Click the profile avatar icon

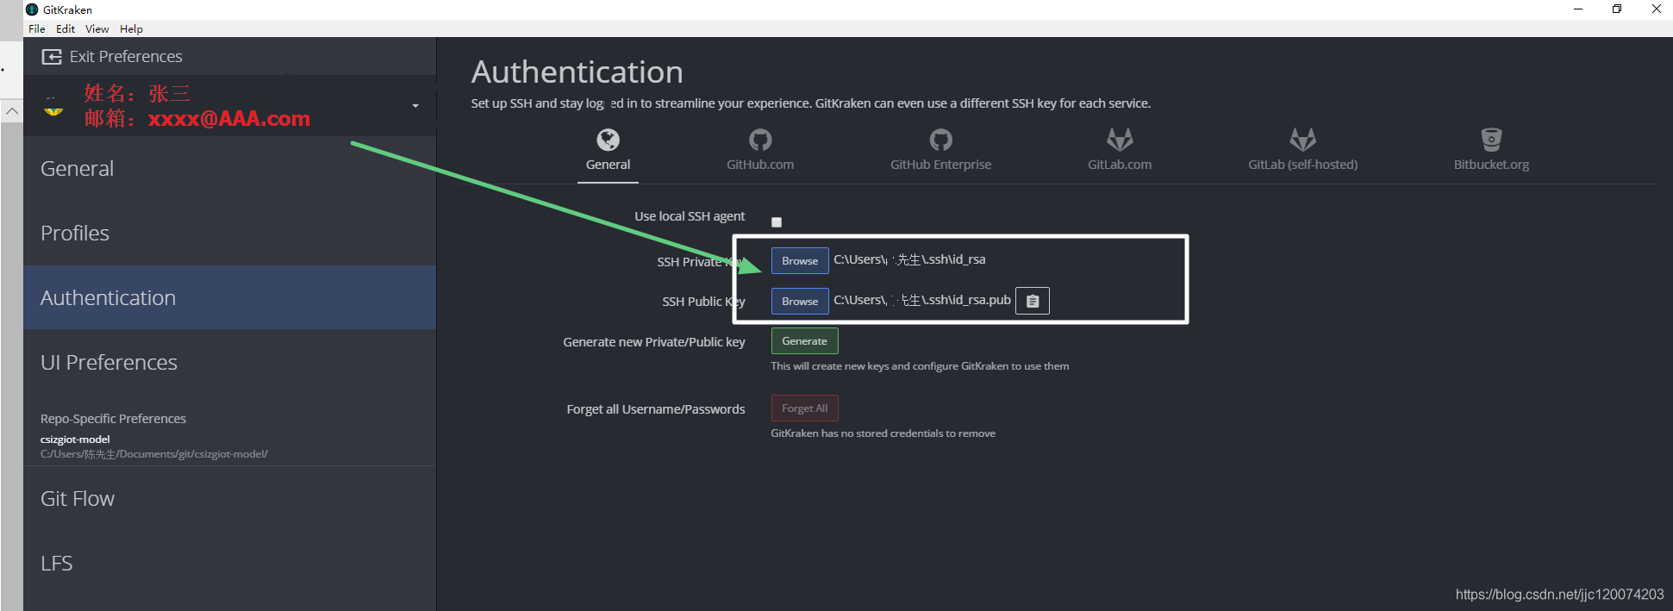53,107
